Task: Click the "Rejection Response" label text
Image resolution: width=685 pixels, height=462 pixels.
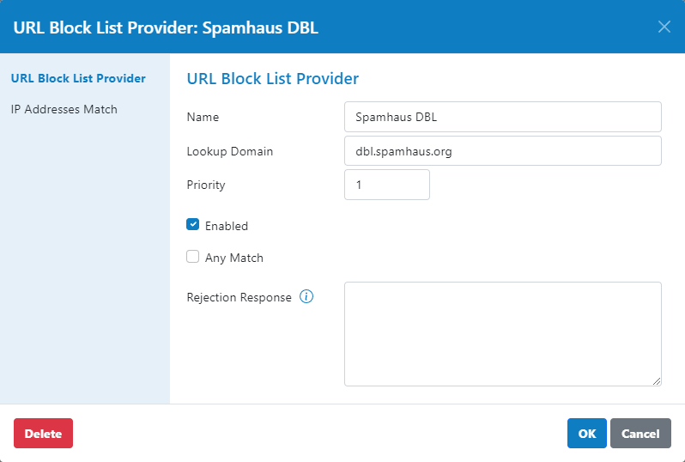Action: point(239,297)
